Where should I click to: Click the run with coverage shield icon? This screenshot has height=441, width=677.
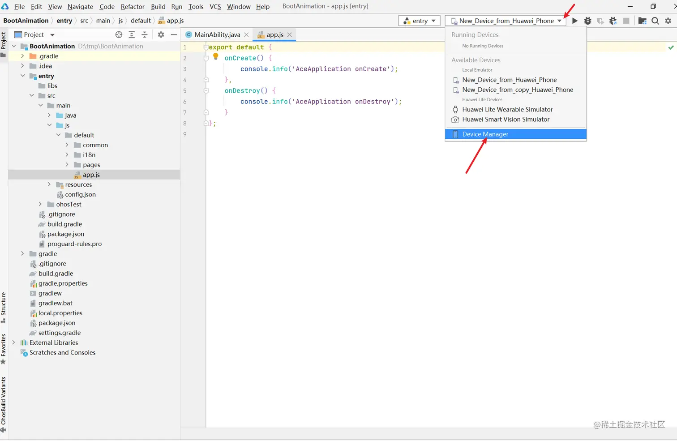point(600,21)
